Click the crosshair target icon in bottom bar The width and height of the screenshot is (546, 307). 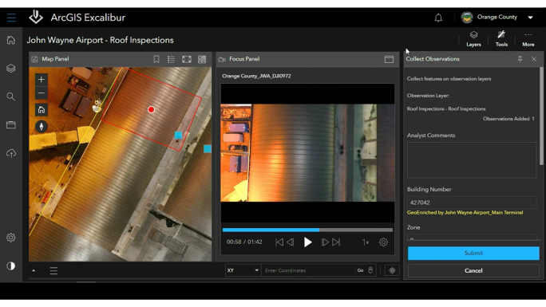tap(392, 270)
